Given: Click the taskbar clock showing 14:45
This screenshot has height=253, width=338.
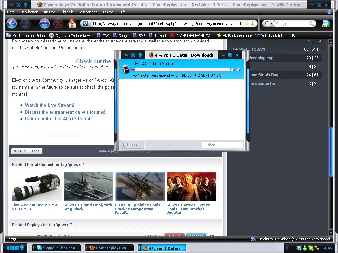Looking at the screenshot, I should [x=327, y=248].
